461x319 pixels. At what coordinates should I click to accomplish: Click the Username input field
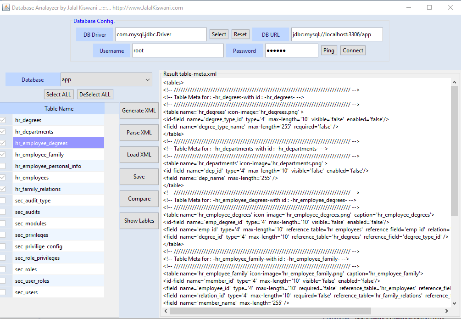(178, 50)
